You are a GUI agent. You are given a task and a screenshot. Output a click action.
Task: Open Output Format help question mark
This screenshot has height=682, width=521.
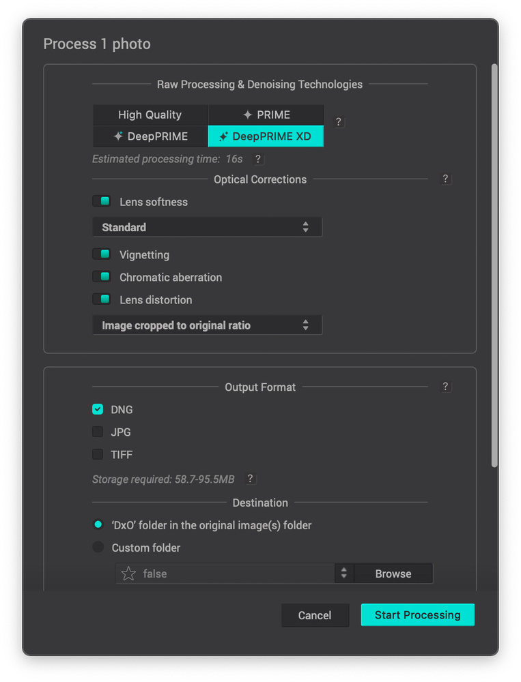[x=445, y=386]
